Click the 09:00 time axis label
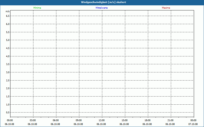The image size is (204, 127). tap(79, 120)
